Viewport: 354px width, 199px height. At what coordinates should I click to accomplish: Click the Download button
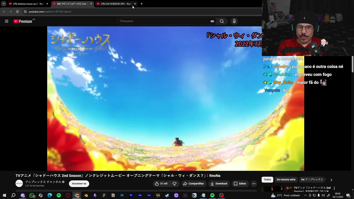[x=219, y=184]
